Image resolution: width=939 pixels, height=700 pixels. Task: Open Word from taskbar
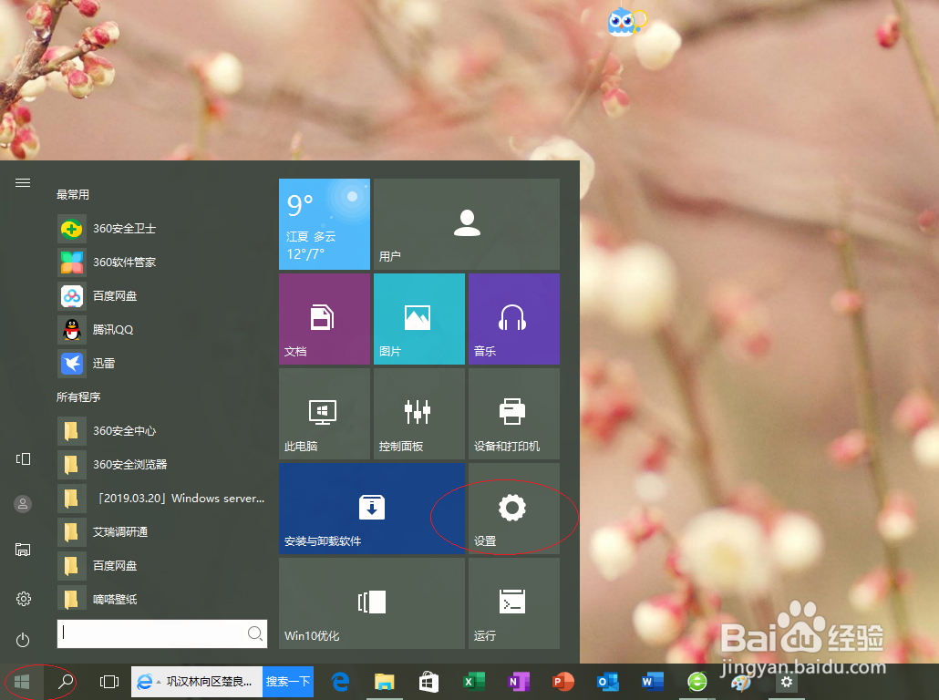tap(652, 682)
